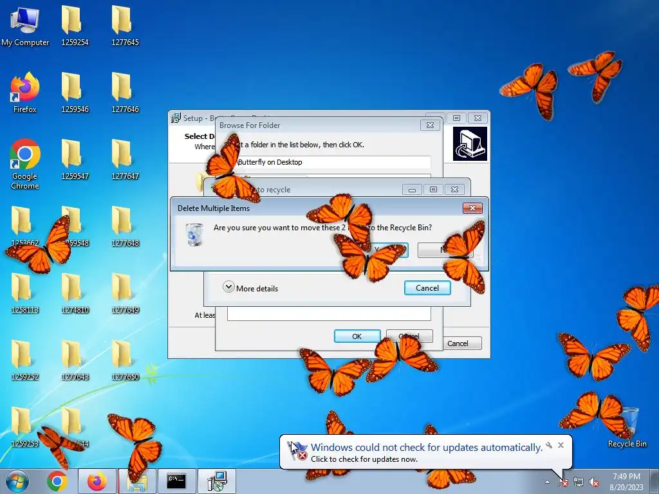659x494 pixels.
Task: Select the folder named 1277650
Action: (x=125, y=360)
